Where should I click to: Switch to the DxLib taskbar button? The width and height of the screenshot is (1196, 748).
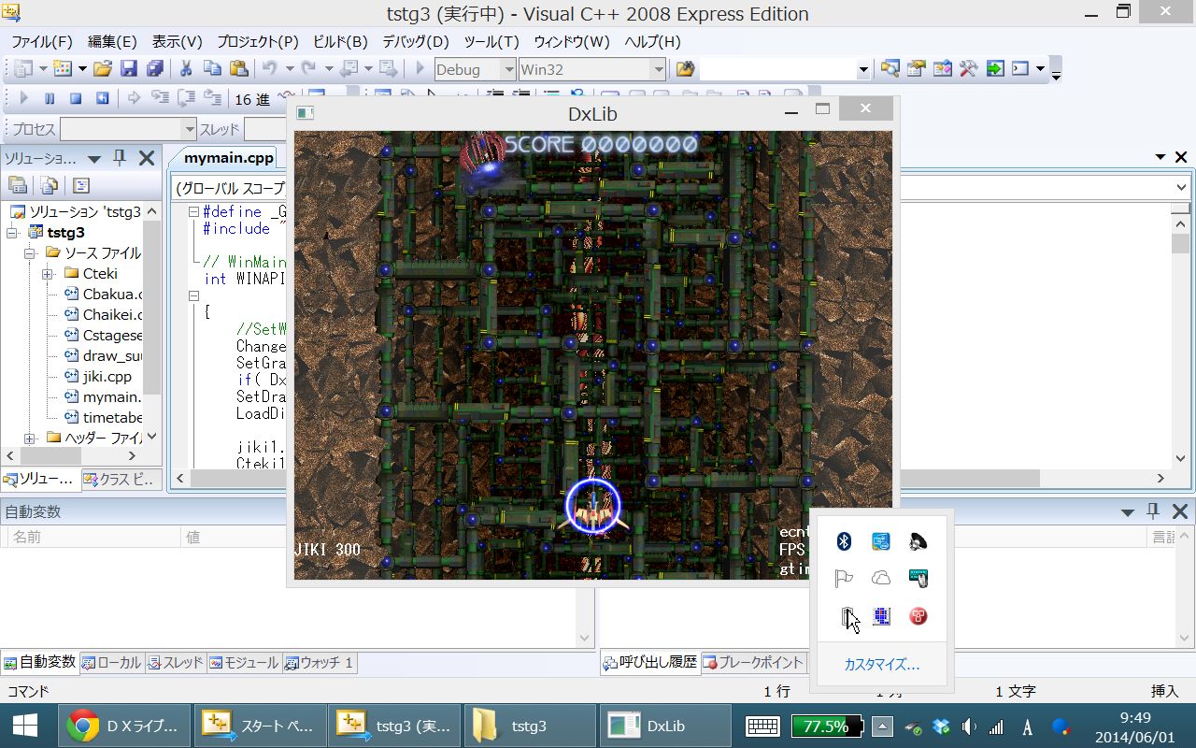(x=665, y=726)
